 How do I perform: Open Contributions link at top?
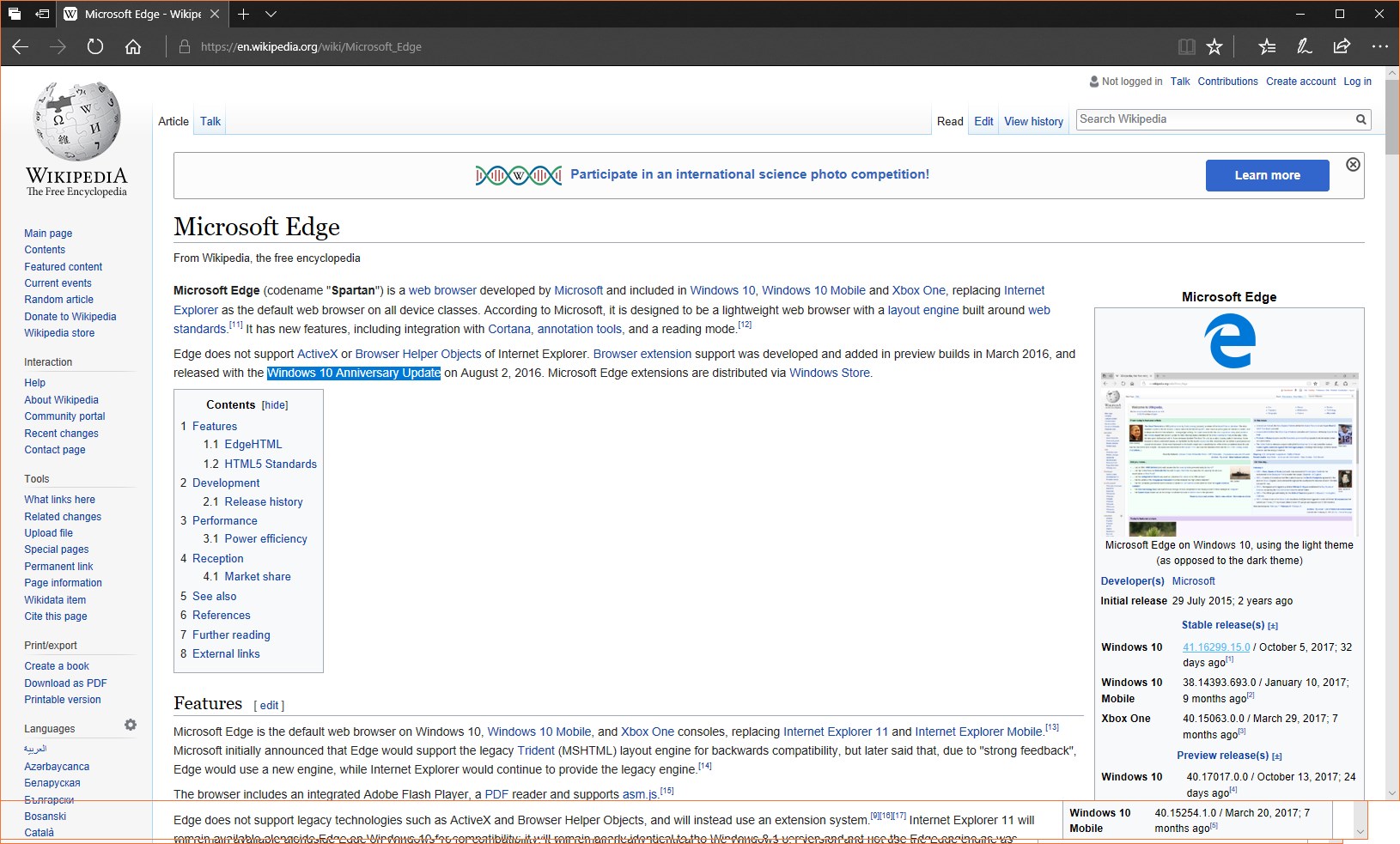pyautogui.click(x=1227, y=82)
